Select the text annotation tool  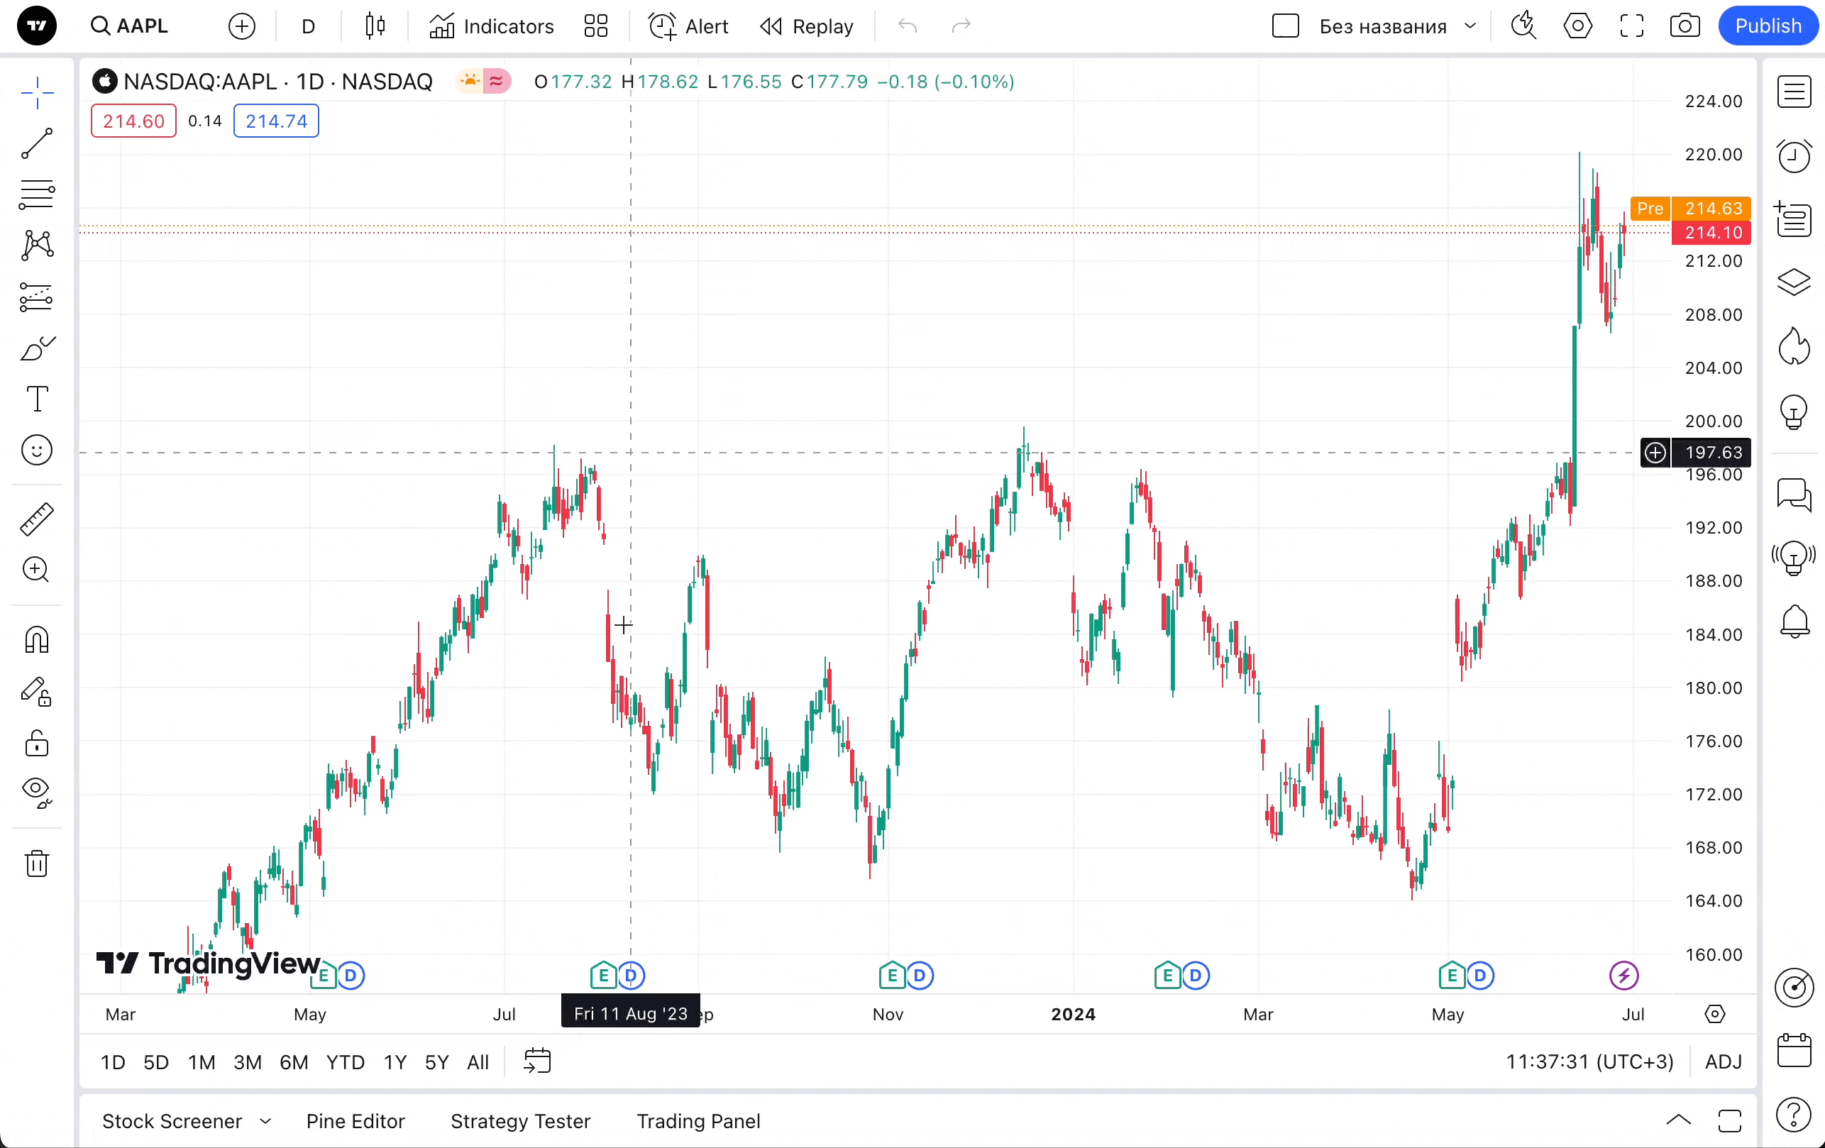pyautogui.click(x=36, y=399)
